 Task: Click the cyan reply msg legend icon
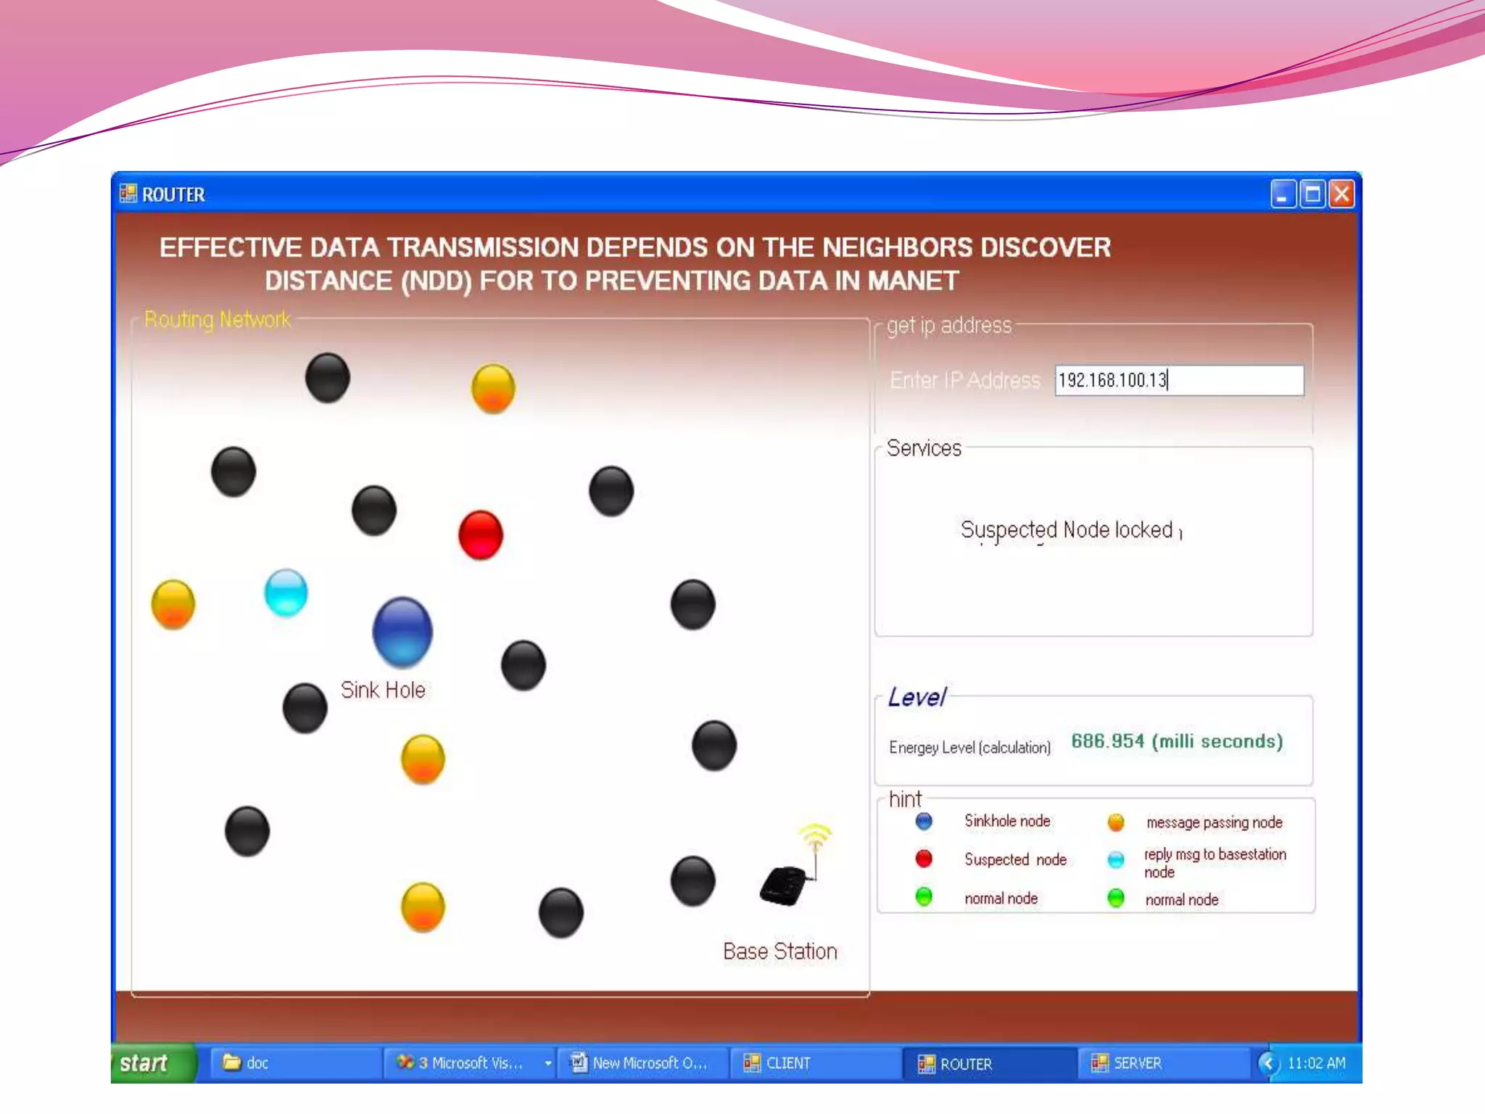tap(1116, 859)
